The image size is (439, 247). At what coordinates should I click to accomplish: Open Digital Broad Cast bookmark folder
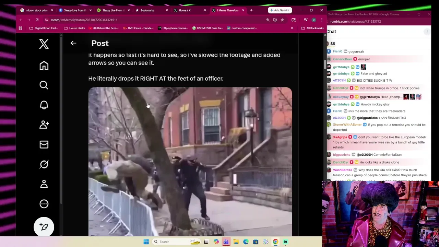coord(44,28)
